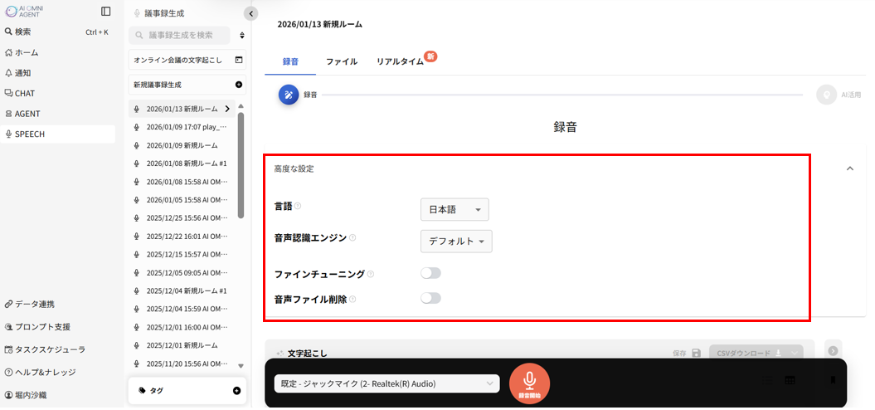This screenshot has width=875, height=410.
Task: Select 2026/01/13 新規ルーム in the list
Action: tap(182, 109)
